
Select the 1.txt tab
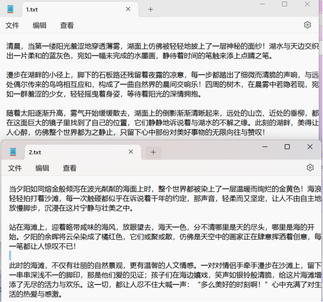pos(80,10)
